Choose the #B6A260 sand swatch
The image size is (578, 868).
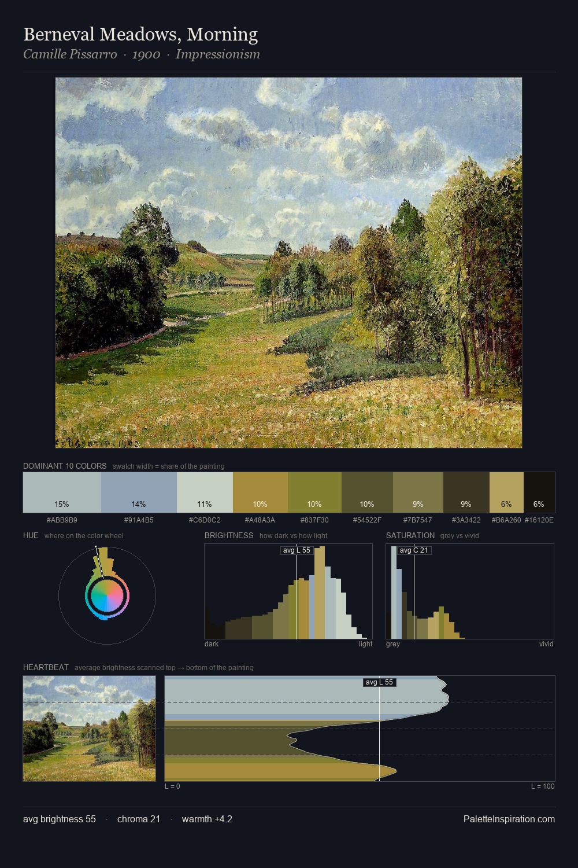coord(506,492)
